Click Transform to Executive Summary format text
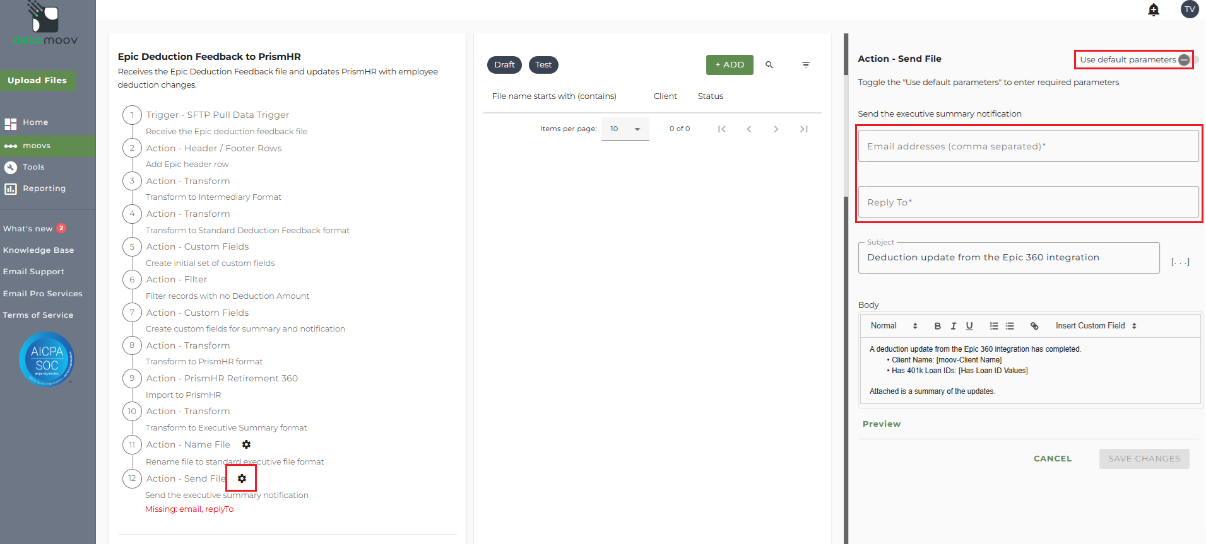The width and height of the screenshot is (1206, 544). click(226, 428)
